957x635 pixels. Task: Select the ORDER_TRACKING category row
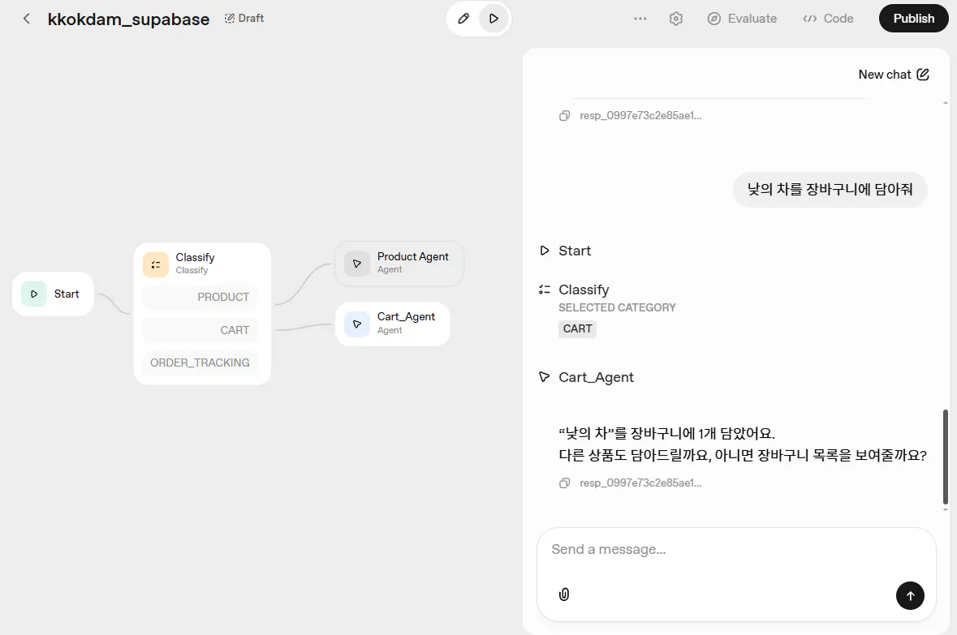pyautogui.click(x=200, y=363)
